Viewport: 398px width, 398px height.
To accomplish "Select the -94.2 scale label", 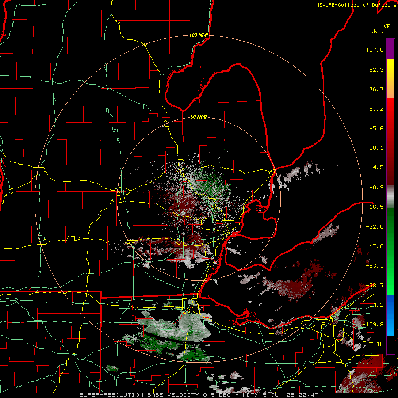I will pos(375,305).
